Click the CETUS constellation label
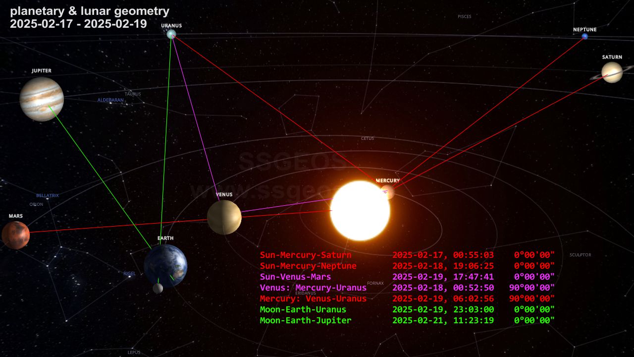This screenshot has height=357, width=634. (x=368, y=138)
